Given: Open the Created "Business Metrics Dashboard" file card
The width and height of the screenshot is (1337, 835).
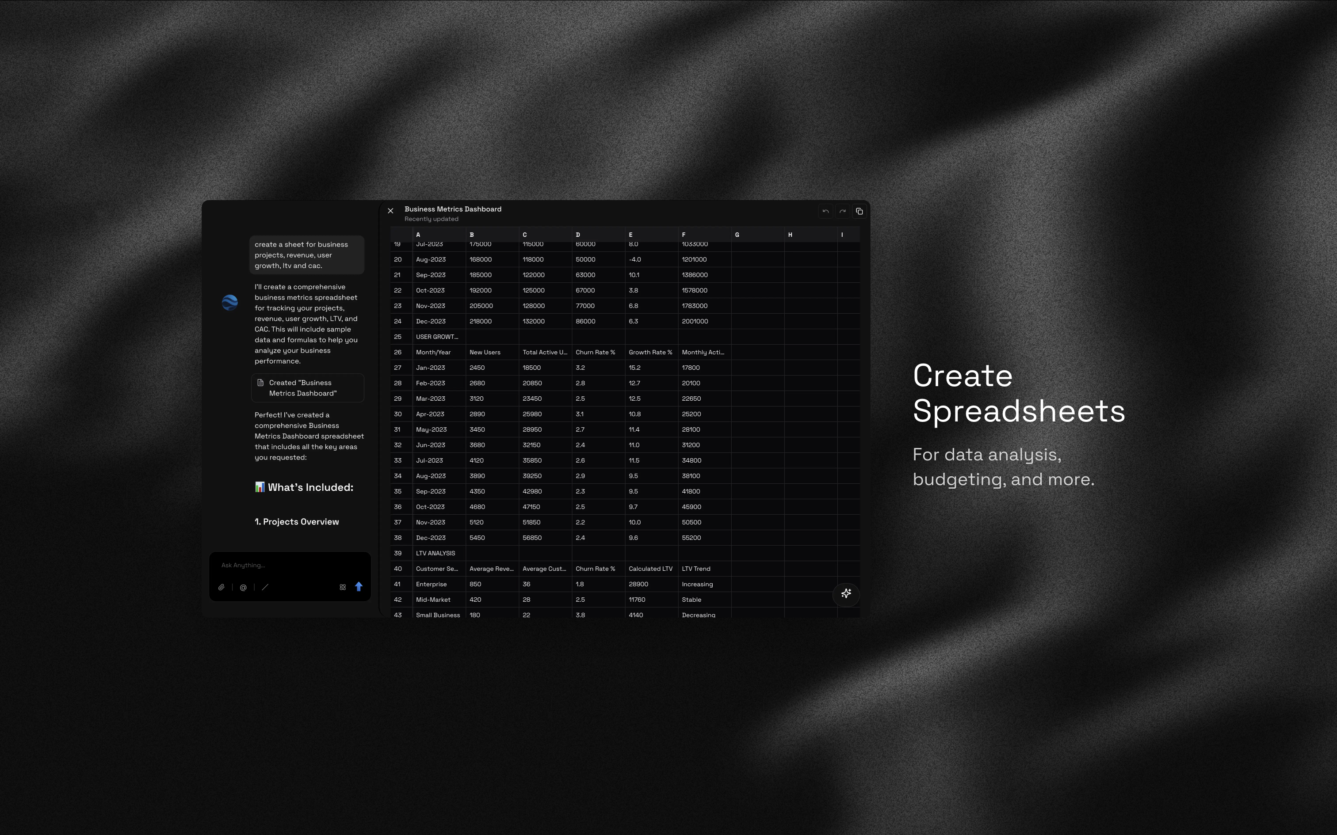Looking at the screenshot, I should point(308,388).
